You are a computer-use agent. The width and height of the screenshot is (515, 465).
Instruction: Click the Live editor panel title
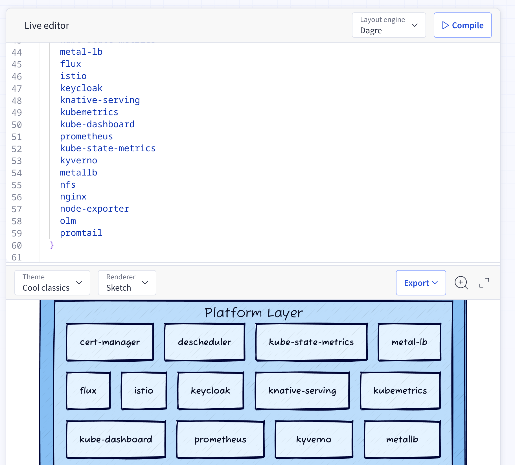pos(47,25)
